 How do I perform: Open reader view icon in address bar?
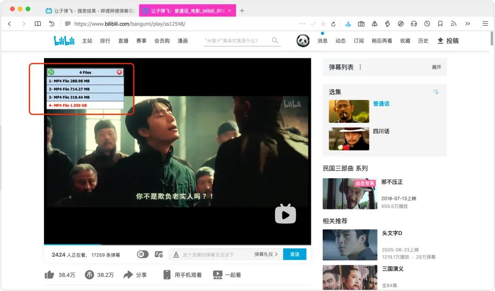coord(67,24)
